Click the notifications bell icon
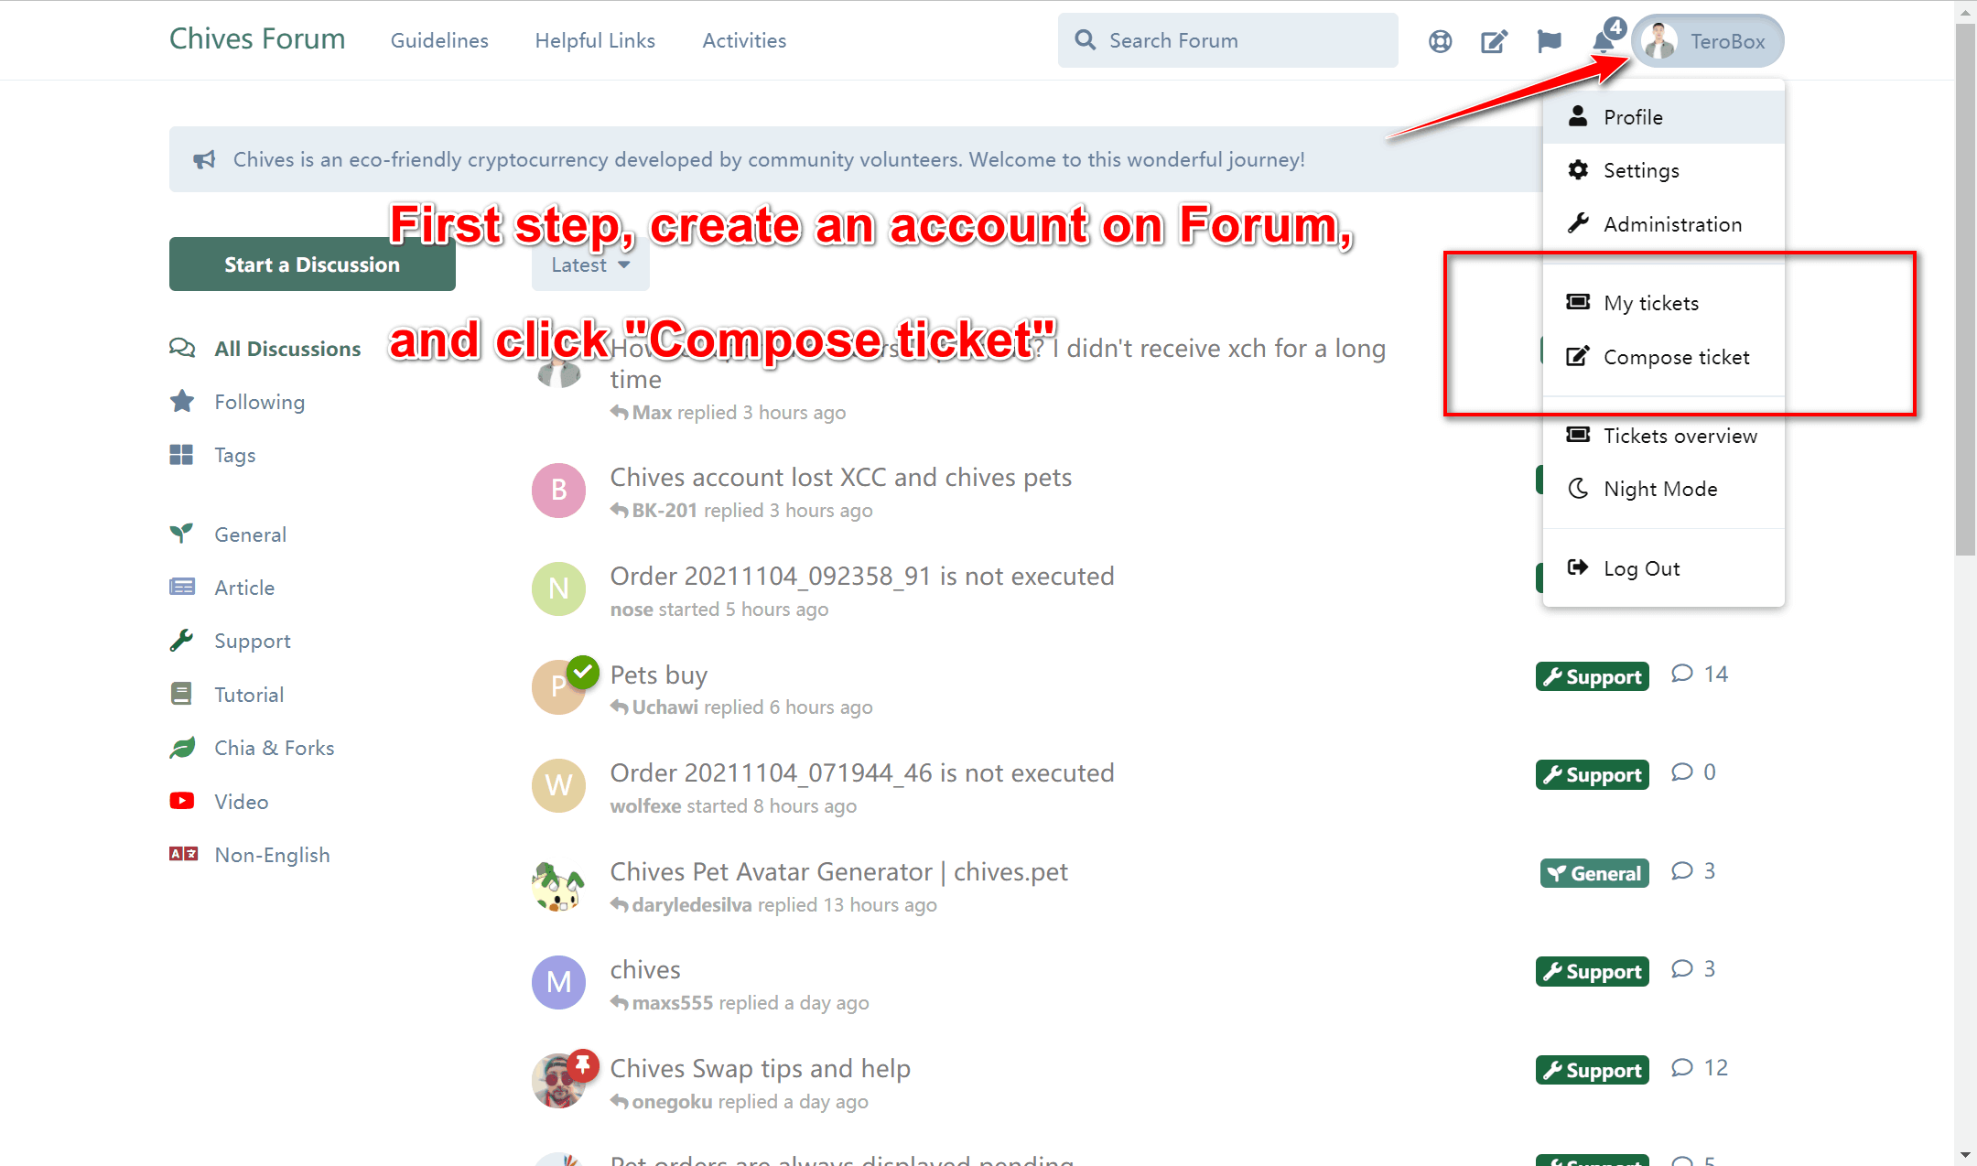The height and width of the screenshot is (1166, 1977). click(x=1603, y=41)
